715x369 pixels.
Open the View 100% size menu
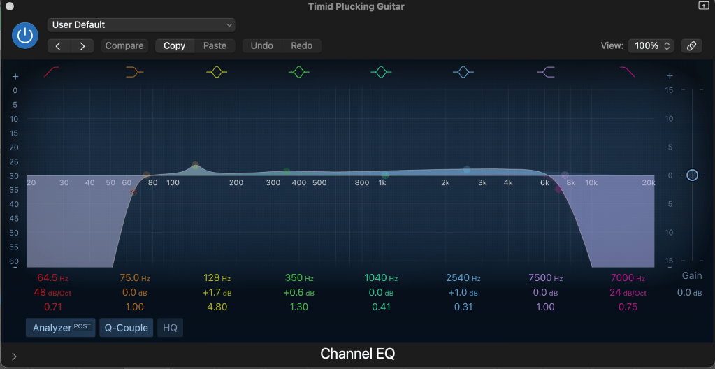coord(651,46)
